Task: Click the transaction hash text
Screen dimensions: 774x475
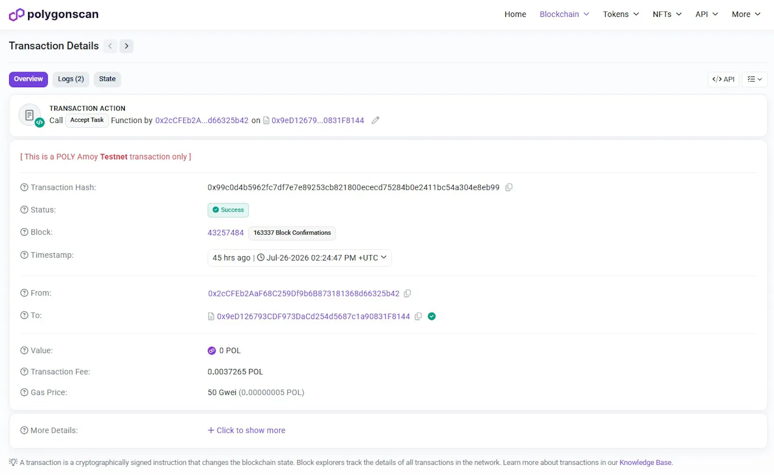Action: (354, 187)
